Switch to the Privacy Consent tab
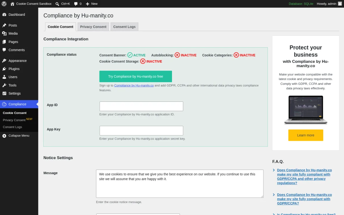Viewport: 344px width, 215px height. 93,27
